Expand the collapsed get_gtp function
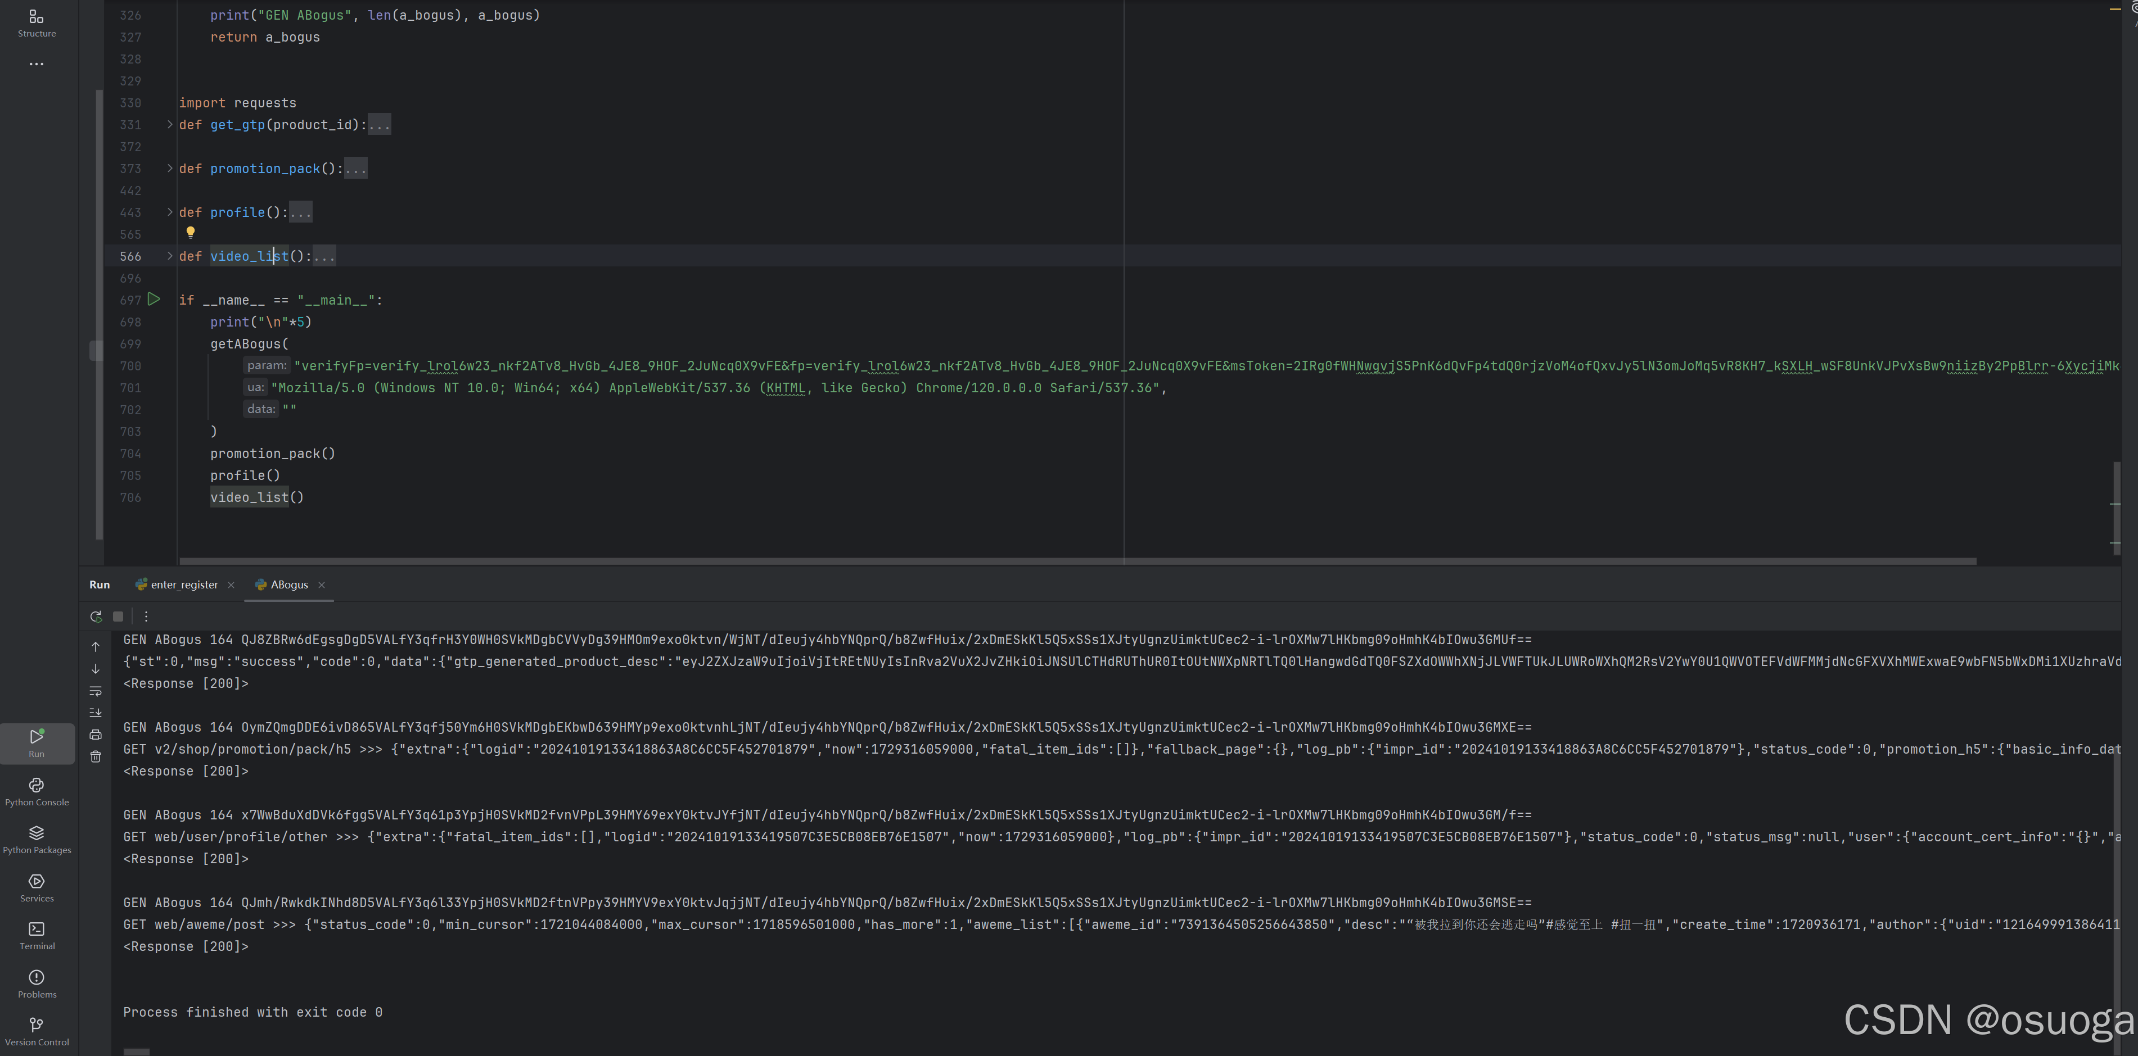The height and width of the screenshot is (1056, 2138). tap(169, 124)
